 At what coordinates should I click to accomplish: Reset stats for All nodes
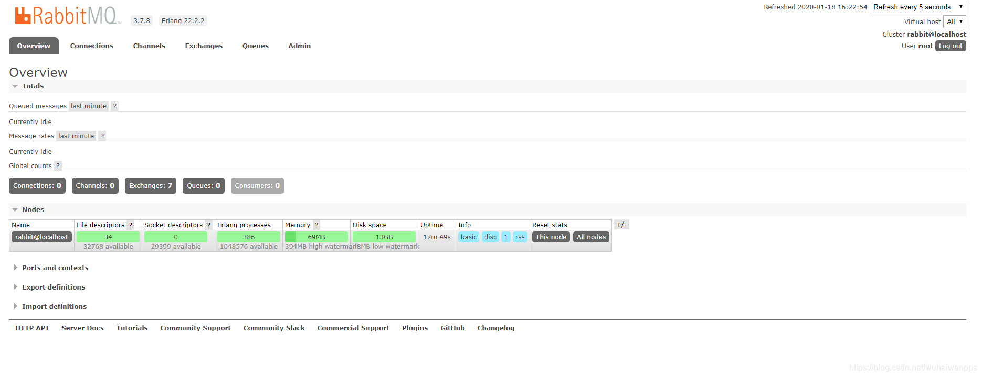591,237
